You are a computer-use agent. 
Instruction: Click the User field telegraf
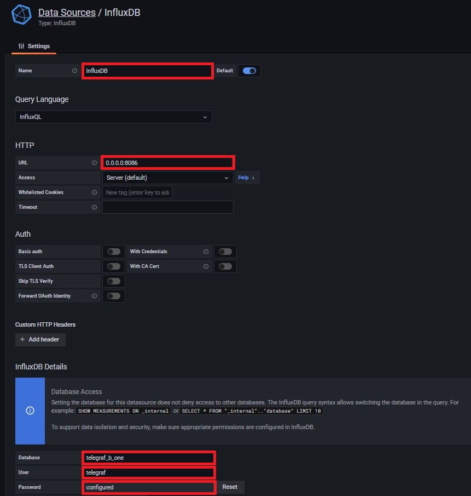pyautogui.click(x=149, y=472)
